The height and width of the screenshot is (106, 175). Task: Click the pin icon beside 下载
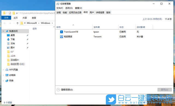27,39
